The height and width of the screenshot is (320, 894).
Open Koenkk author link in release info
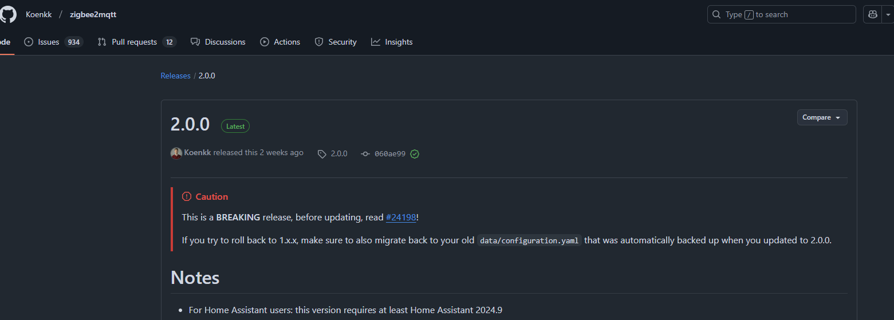tap(198, 153)
